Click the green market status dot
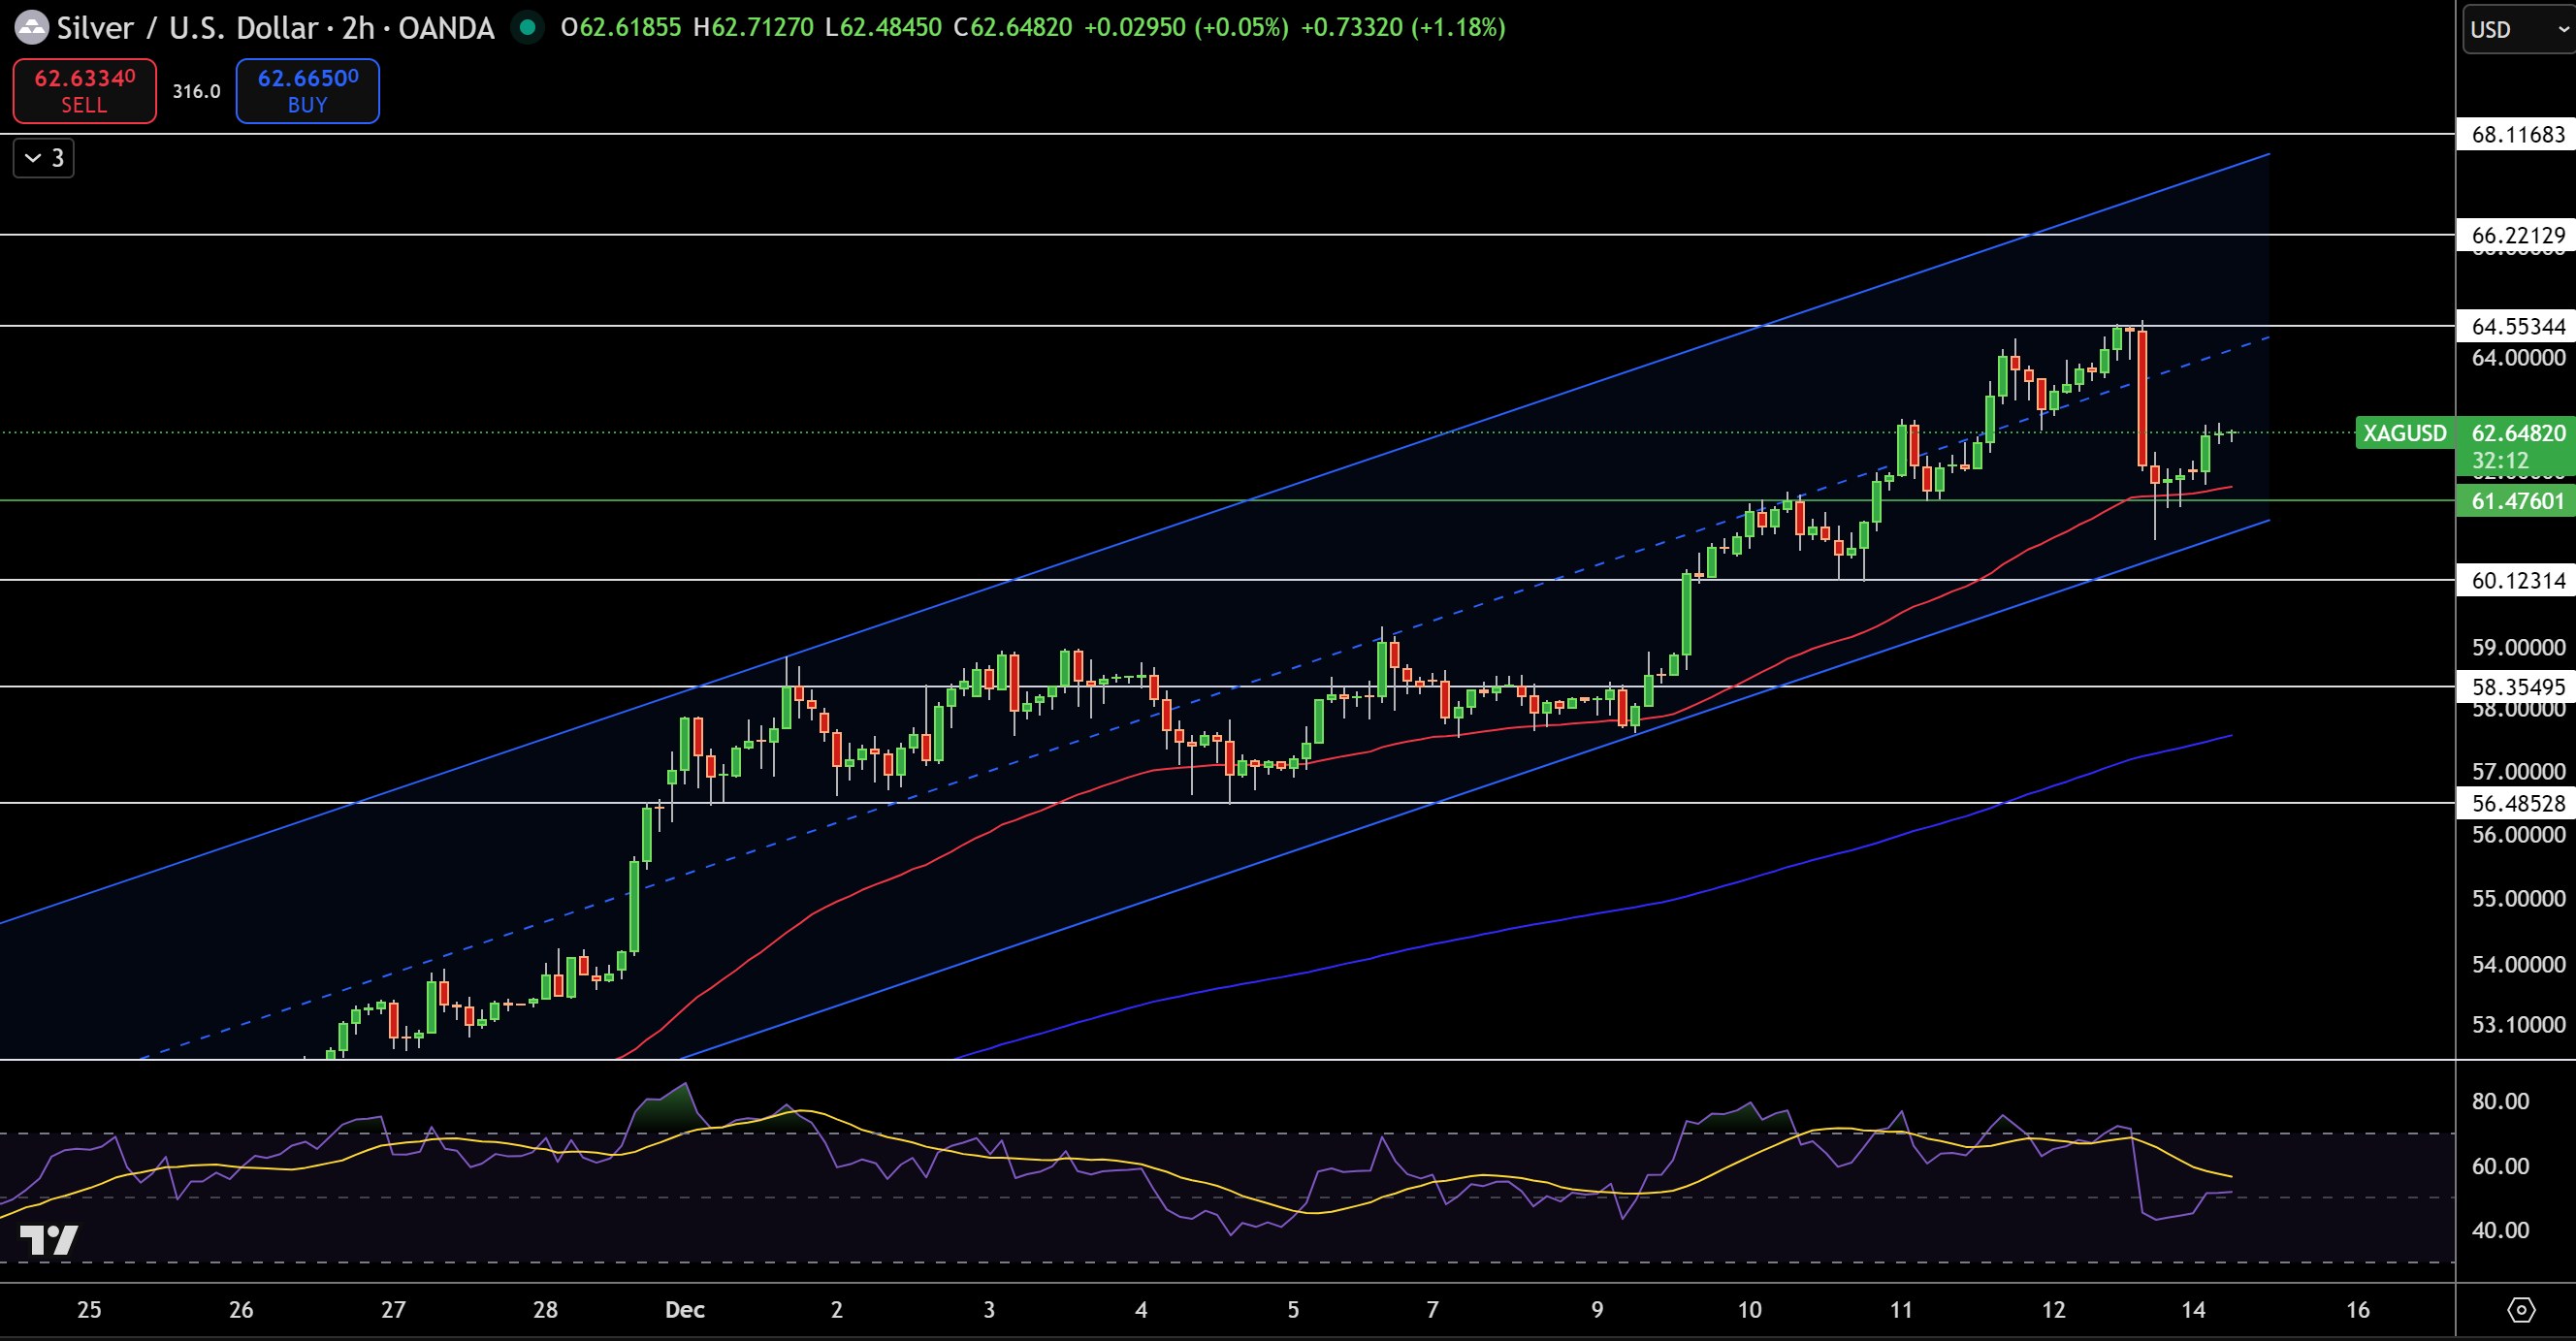This screenshot has width=2576, height=1341. 527,27
